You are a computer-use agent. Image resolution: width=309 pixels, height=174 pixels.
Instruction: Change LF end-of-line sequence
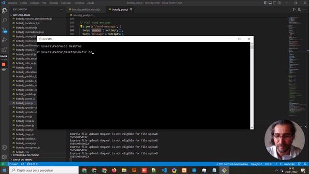point(276,164)
